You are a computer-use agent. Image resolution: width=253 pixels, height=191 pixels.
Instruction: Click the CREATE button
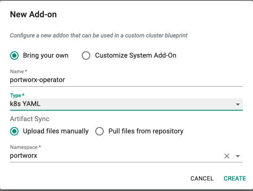235,178
